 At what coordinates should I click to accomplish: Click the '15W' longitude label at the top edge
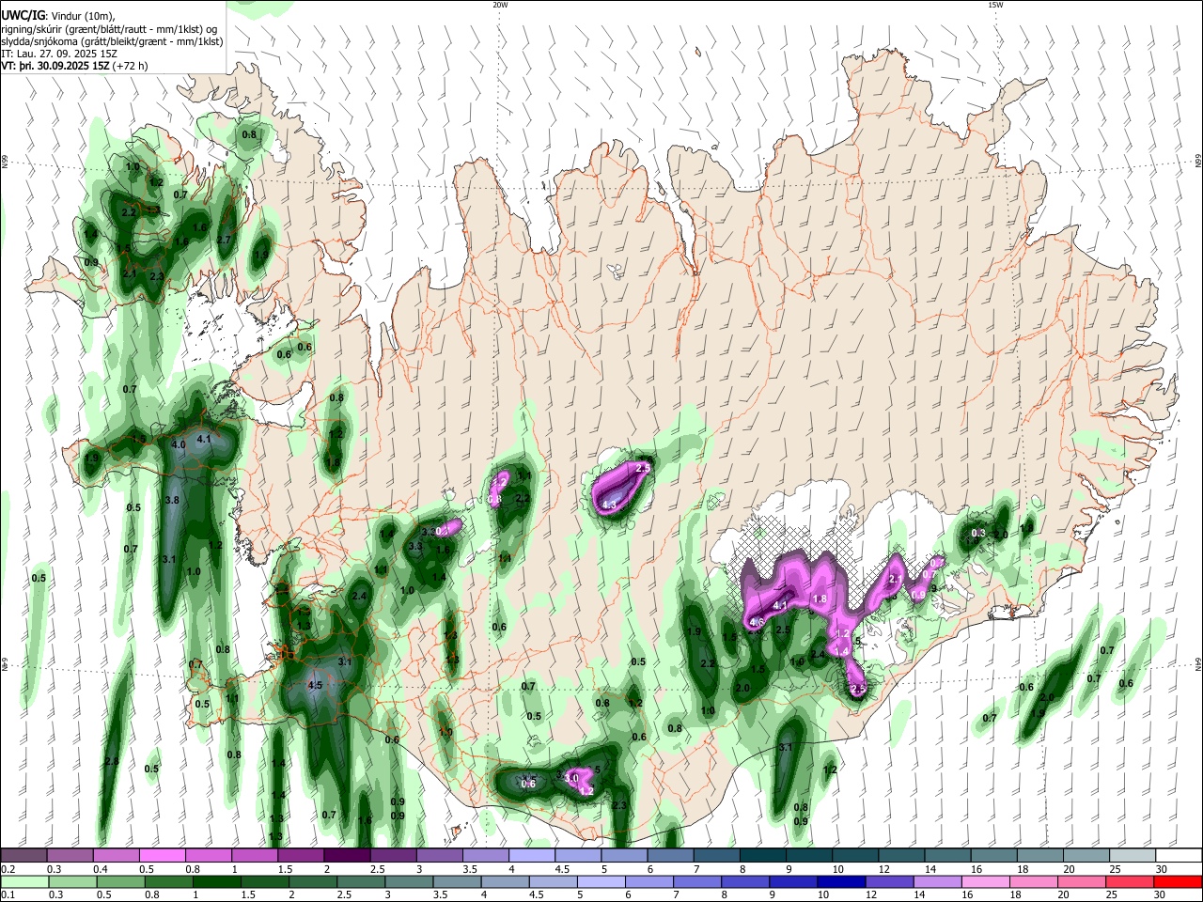point(995,5)
